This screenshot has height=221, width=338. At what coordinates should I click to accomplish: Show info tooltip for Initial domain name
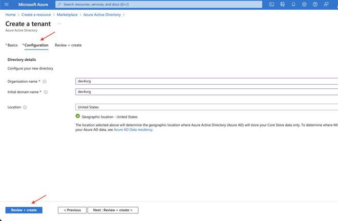[46, 92]
